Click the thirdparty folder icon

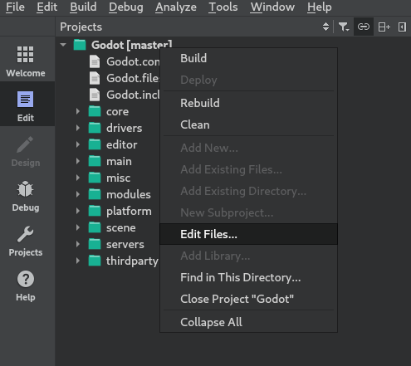pos(95,261)
